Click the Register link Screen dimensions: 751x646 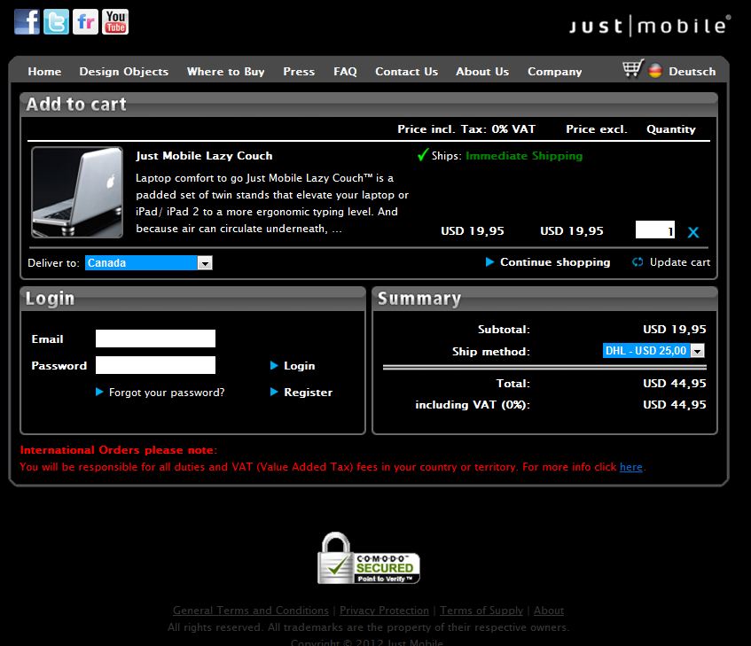[301, 393]
